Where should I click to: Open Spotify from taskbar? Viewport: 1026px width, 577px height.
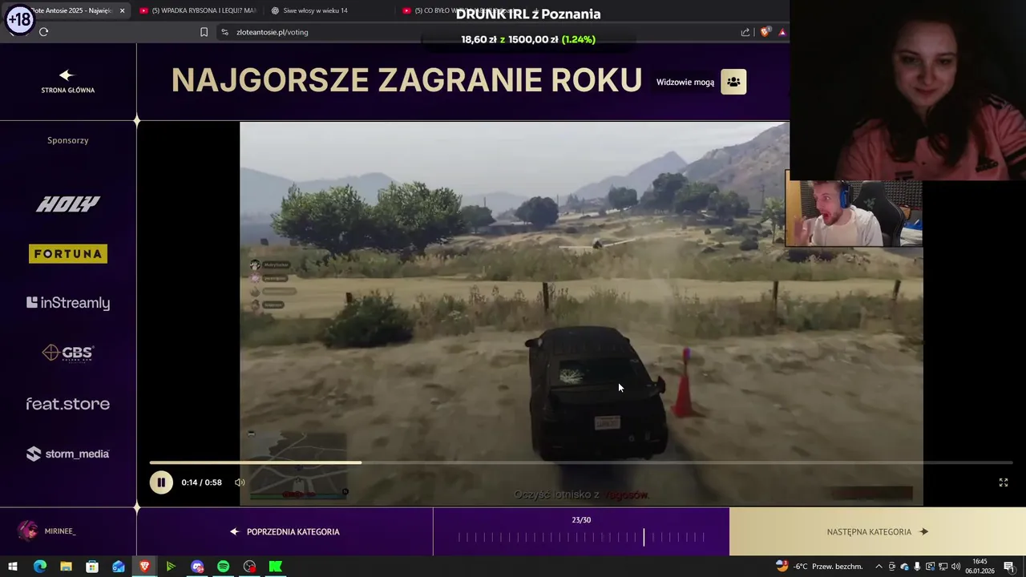223,567
